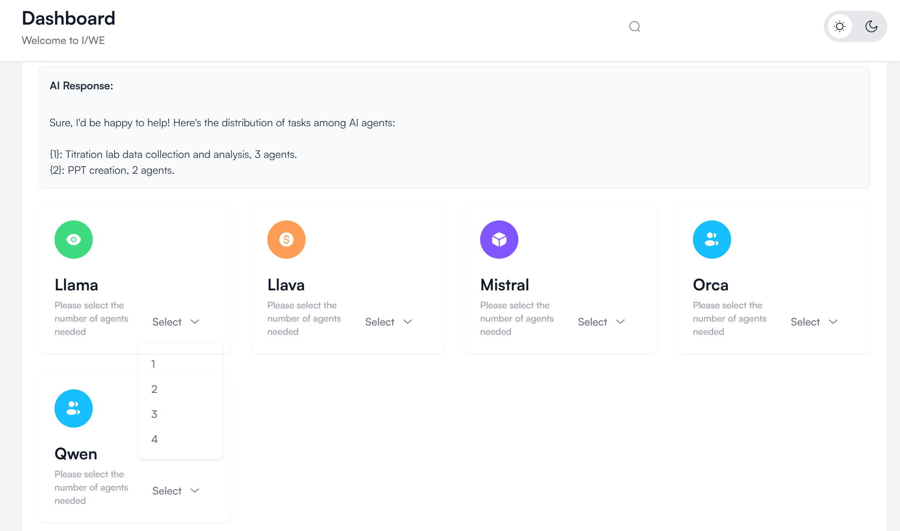
Task: Click the purple Mistral cube icon
Action: pos(499,239)
